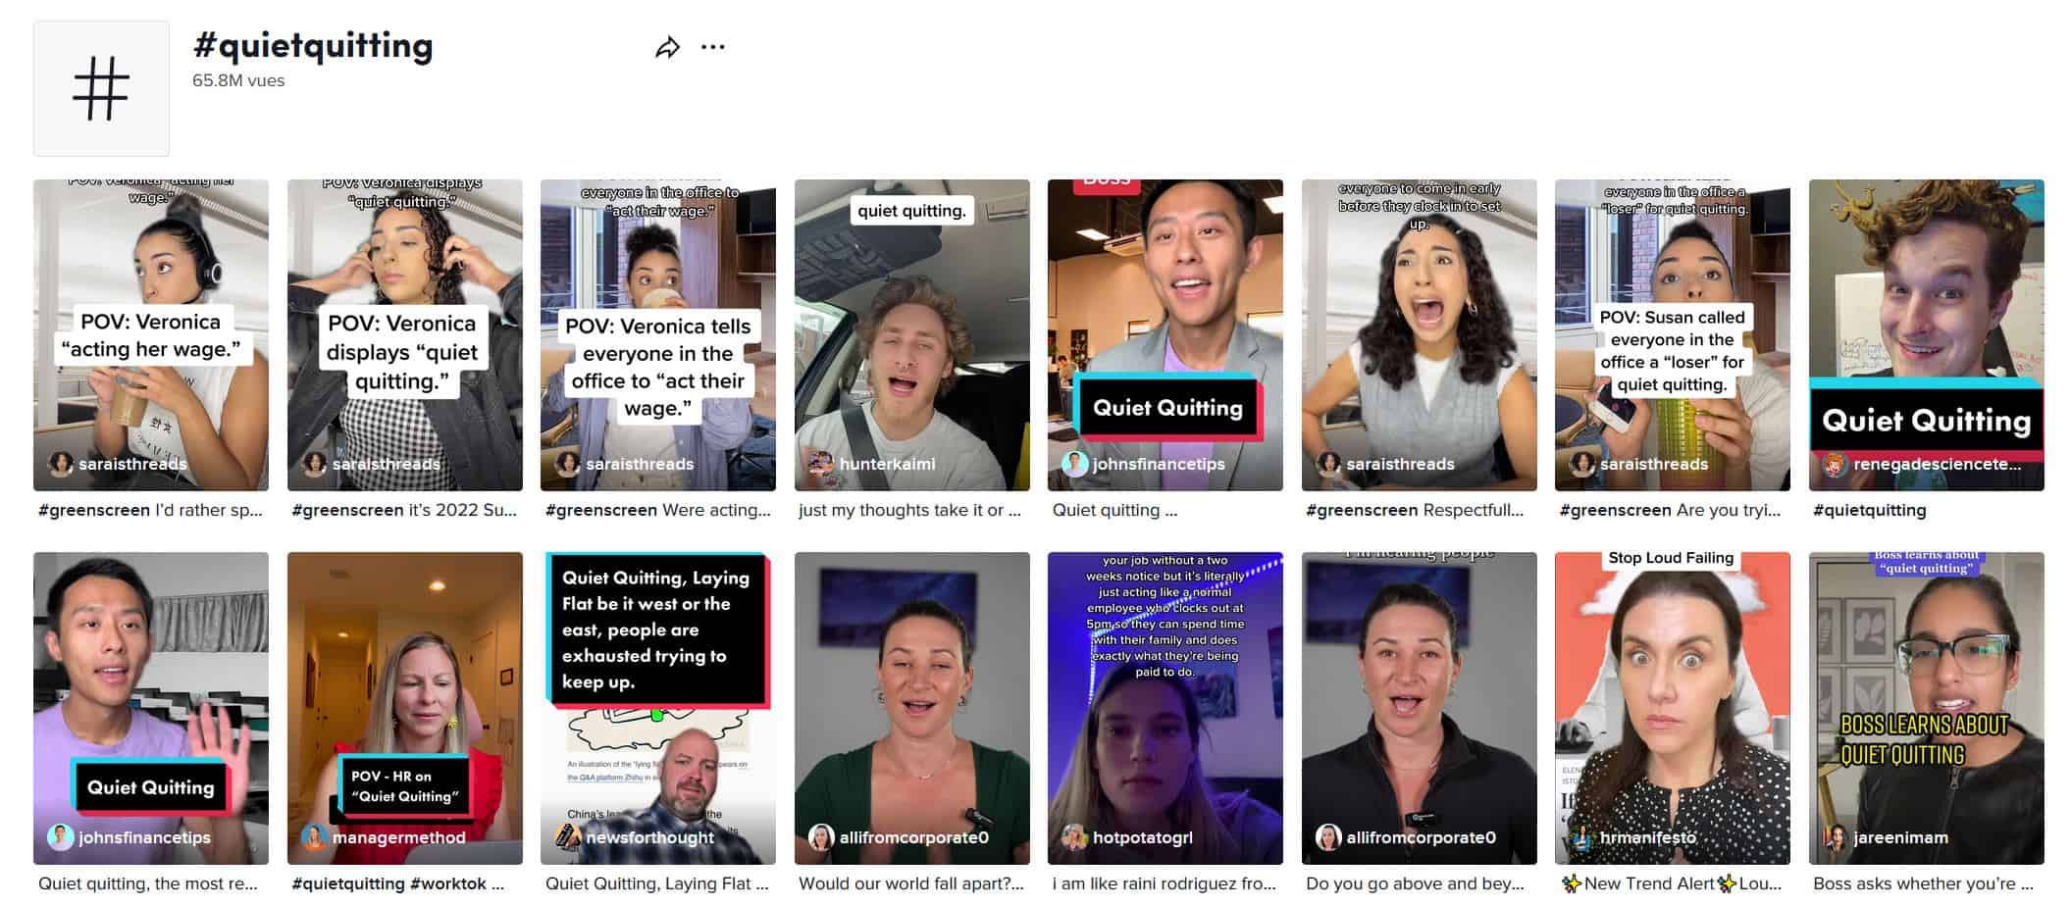Click the #quietquitting caption under renegadescience video
Screen dimensions: 2071x907
pyautogui.click(x=1869, y=510)
